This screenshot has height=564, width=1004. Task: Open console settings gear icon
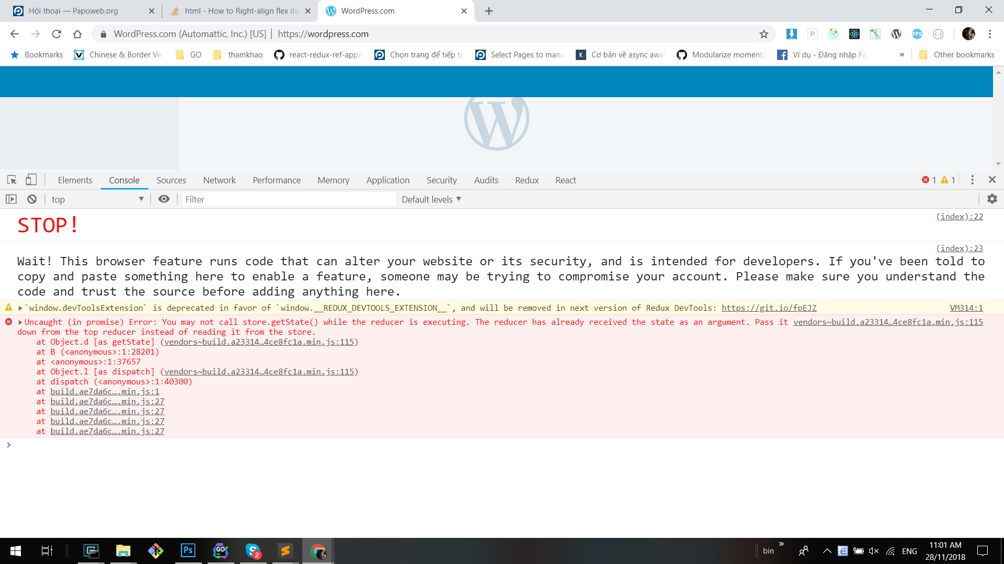[x=992, y=199]
